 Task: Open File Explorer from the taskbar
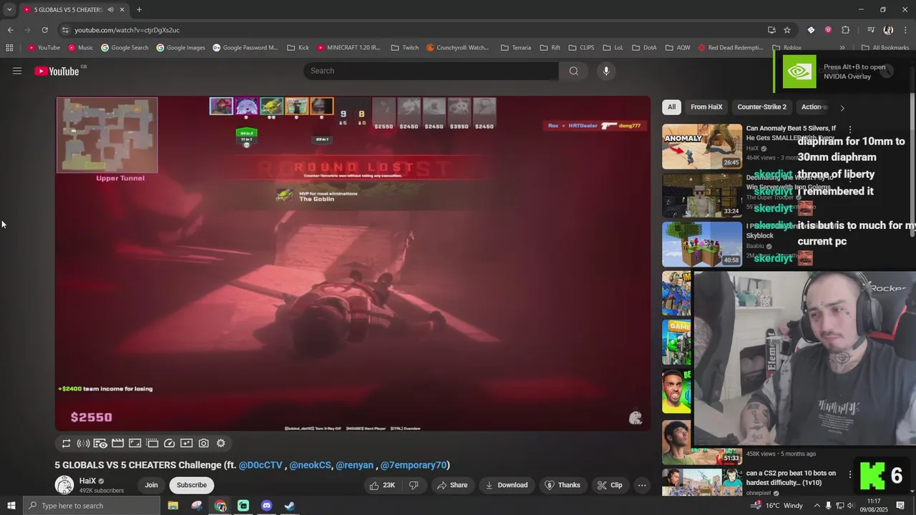173,506
